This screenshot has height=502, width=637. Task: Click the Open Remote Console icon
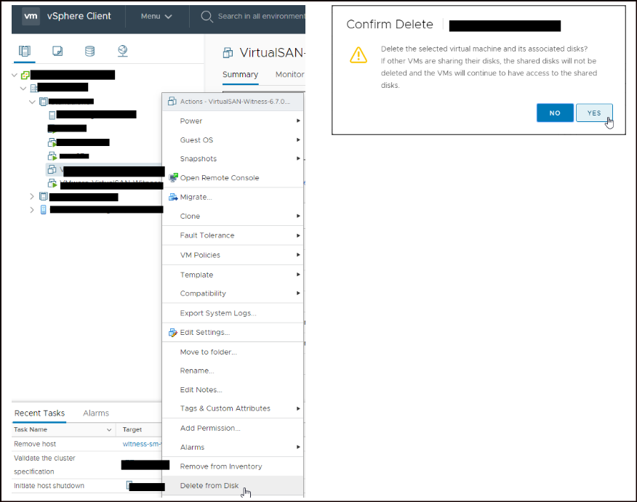172,177
